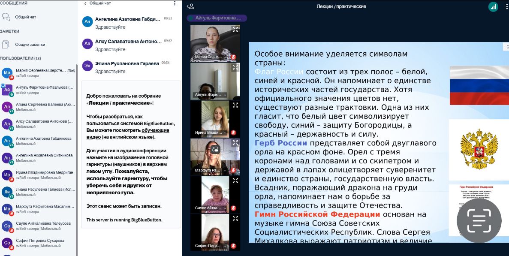509x256 pixels.
Task: Click the scan overlay icon on the slide
Action: tap(479, 221)
